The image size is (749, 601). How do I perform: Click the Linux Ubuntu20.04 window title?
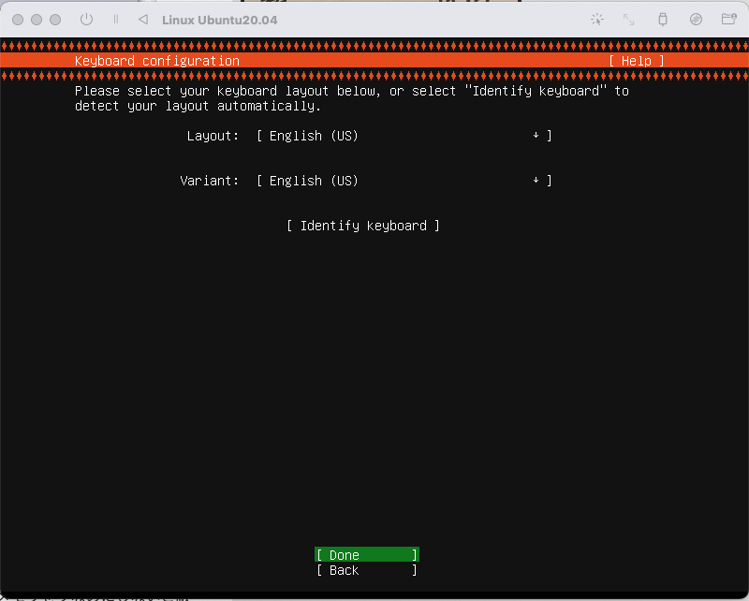pyautogui.click(x=220, y=20)
